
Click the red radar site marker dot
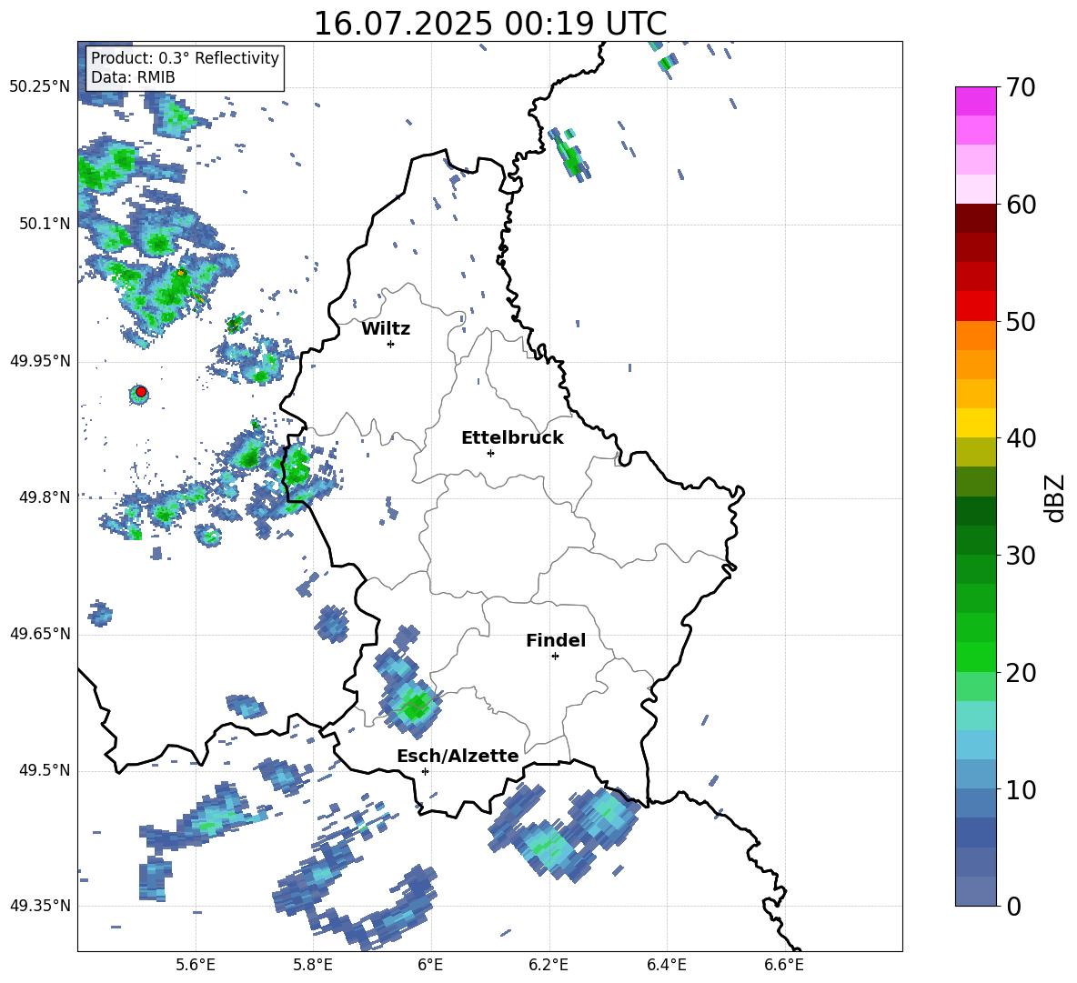pyautogui.click(x=141, y=392)
